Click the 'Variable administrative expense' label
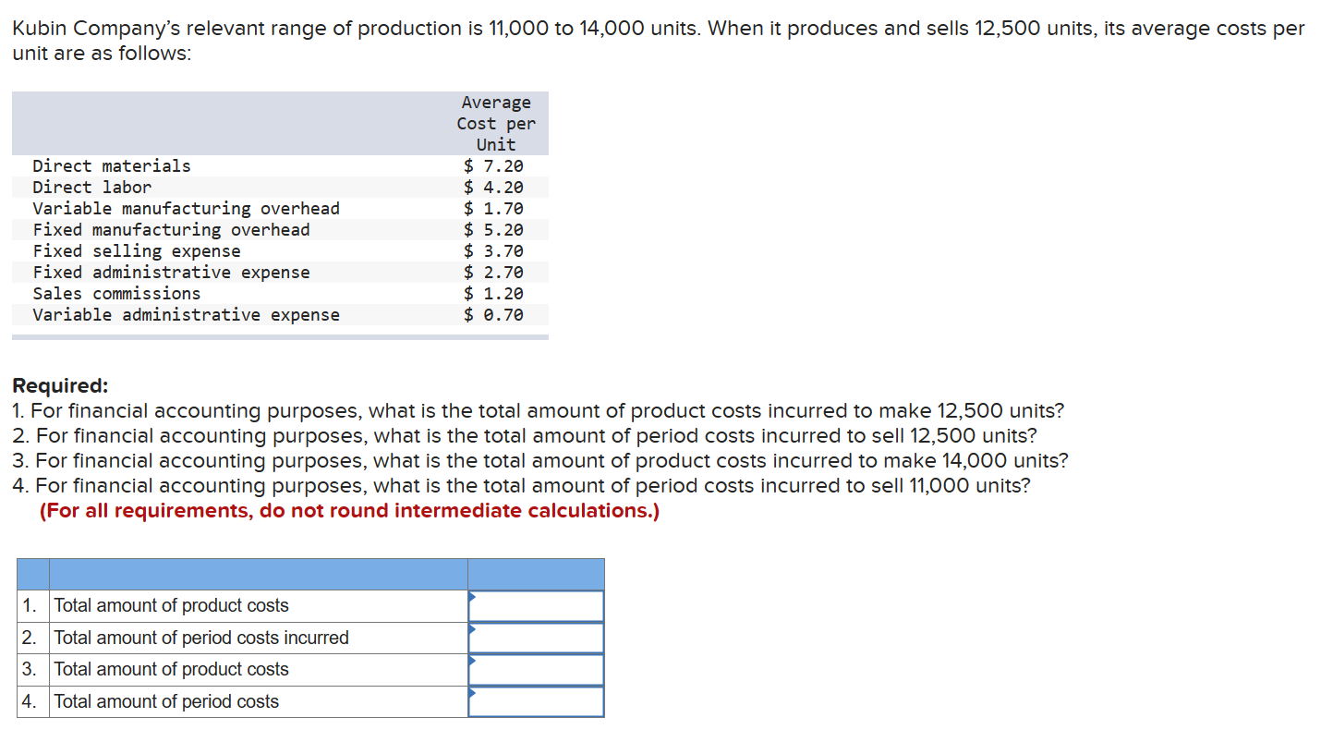The width and height of the screenshot is (1333, 742). 187,315
